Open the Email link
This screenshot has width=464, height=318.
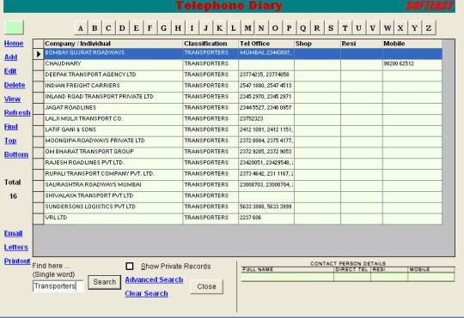13,233
